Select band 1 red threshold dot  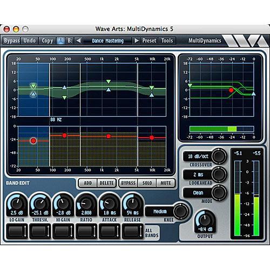tap(33, 141)
